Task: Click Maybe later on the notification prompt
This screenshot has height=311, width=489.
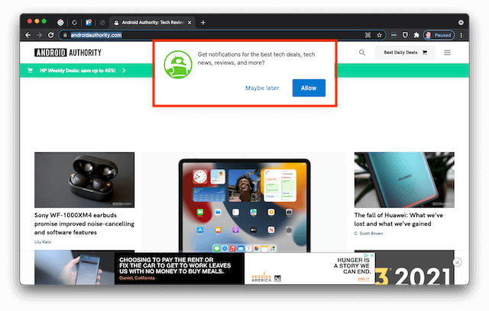Action: tap(262, 88)
